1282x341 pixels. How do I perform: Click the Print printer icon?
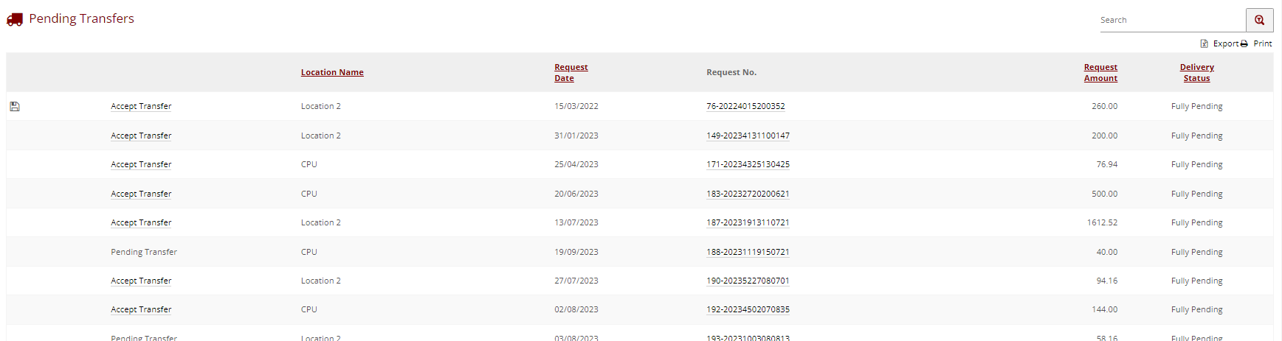[1244, 43]
